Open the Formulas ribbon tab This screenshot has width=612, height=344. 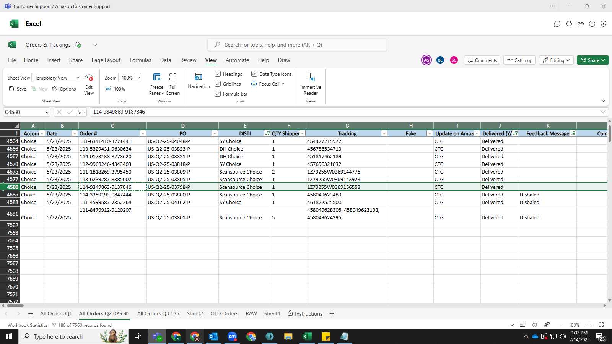pos(140,60)
